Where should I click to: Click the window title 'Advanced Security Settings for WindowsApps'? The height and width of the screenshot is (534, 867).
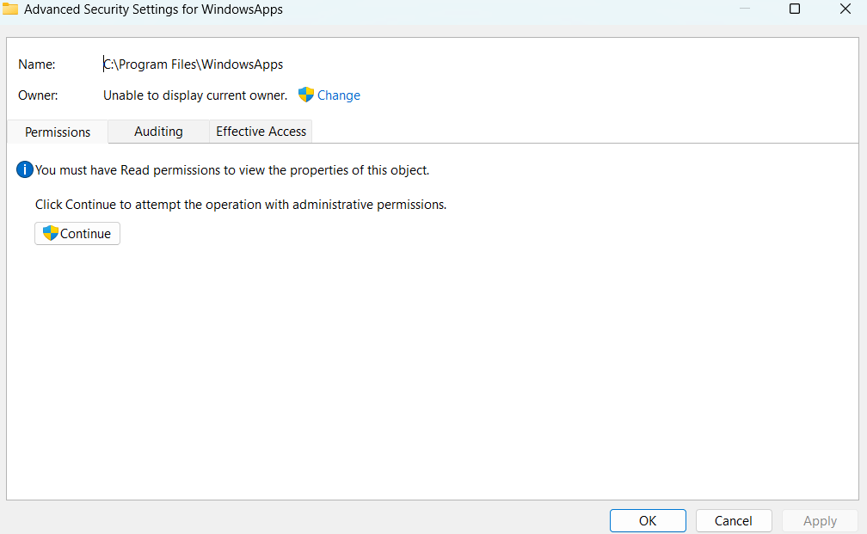[154, 9]
